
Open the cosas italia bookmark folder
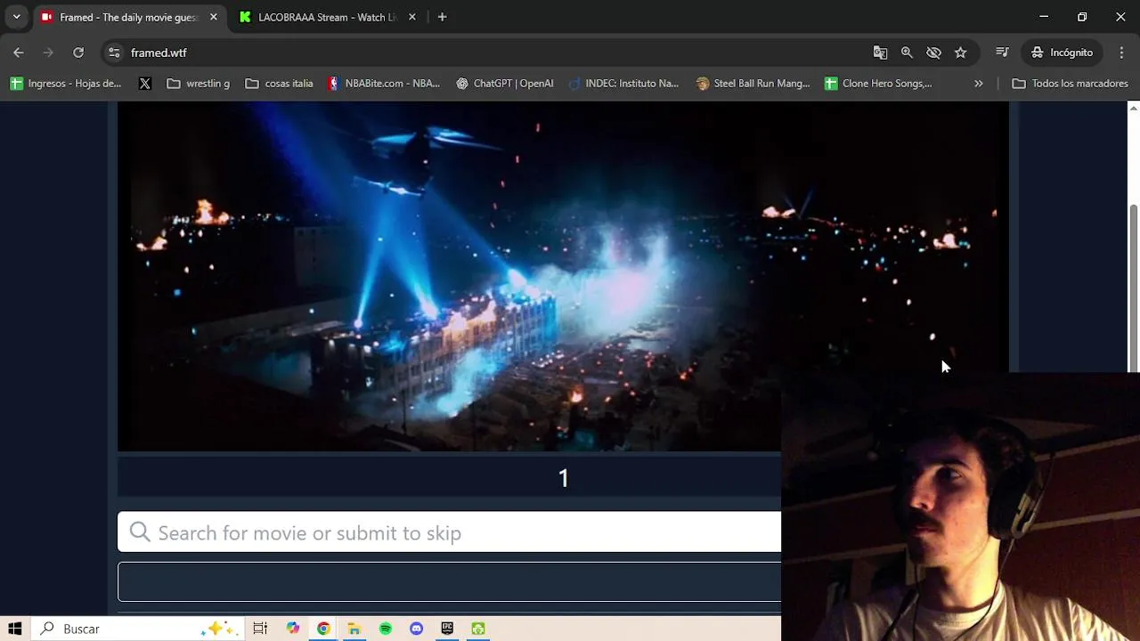point(279,84)
